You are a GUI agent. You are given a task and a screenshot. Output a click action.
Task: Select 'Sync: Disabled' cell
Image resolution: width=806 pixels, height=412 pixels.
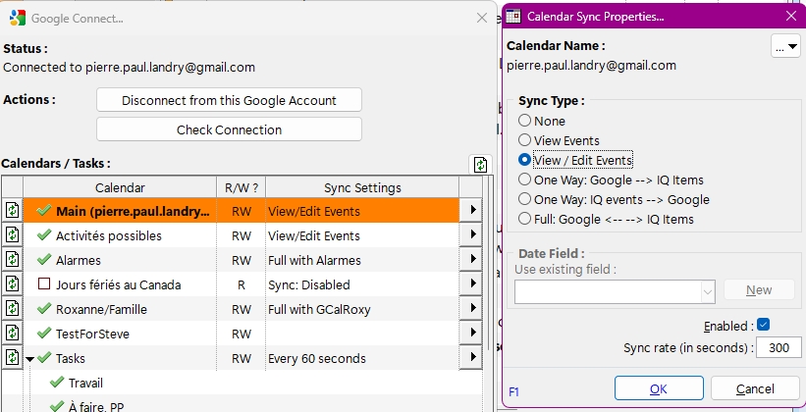pyautogui.click(x=362, y=284)
